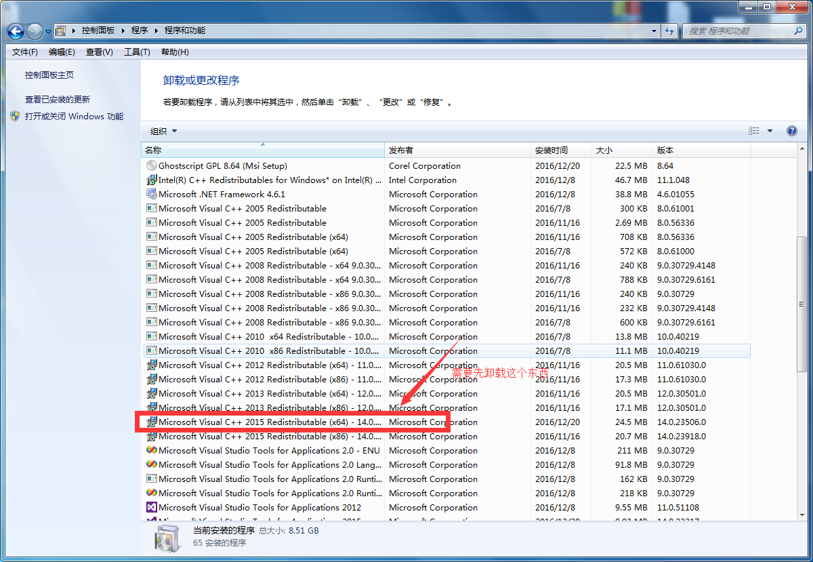Screen dimensions: 813x562
Task: Click the Ghostscript GPL 8.64 program icon
Action: click(x=152, y=166)
